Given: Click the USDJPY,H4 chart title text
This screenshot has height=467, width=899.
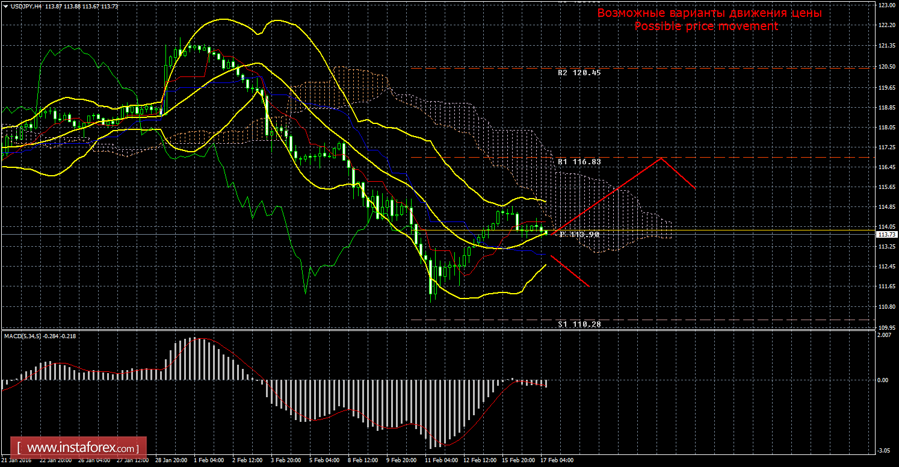Looking at the screenshot, I should pos(25,5).
